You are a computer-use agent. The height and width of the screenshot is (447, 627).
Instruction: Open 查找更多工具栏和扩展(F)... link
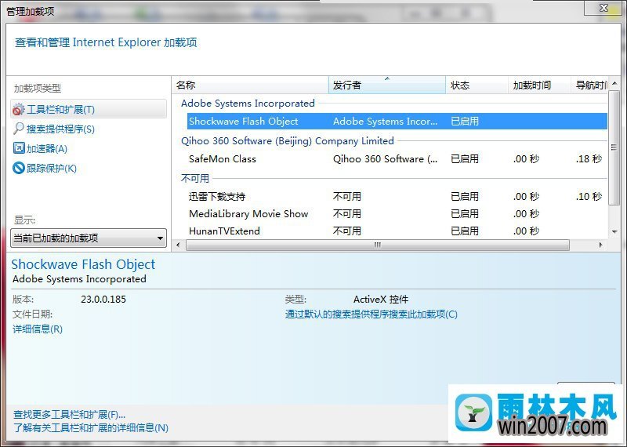click(x=69, y=415)
